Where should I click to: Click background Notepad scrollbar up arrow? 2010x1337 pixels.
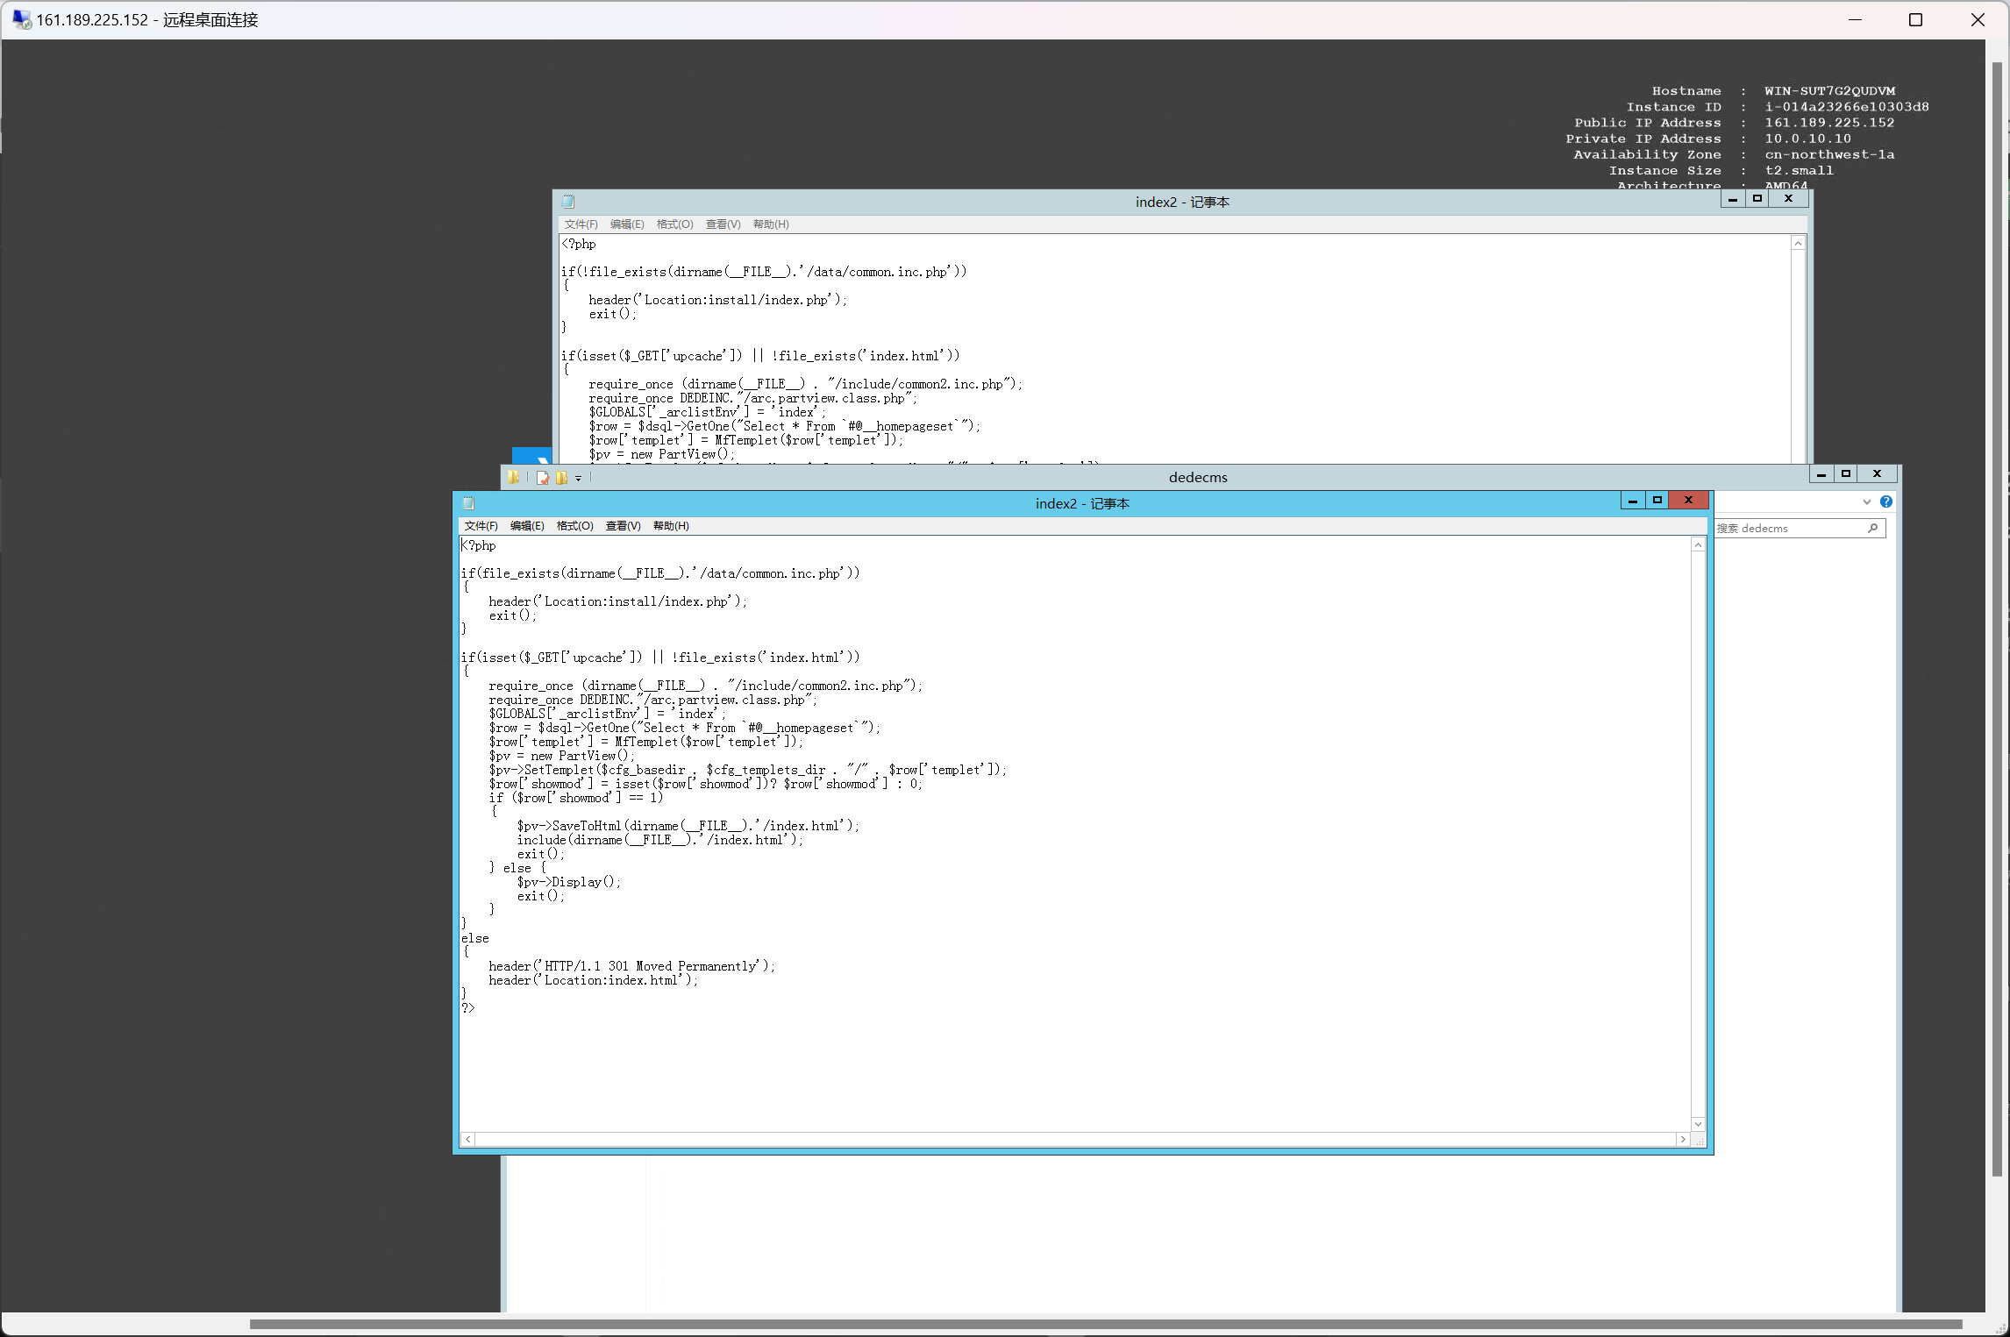(x=1798, y=244)
